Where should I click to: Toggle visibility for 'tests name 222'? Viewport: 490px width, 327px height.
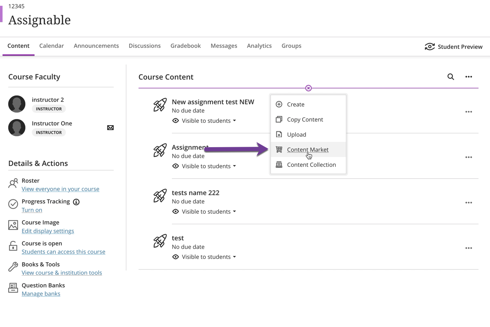(x=176, y=211)
